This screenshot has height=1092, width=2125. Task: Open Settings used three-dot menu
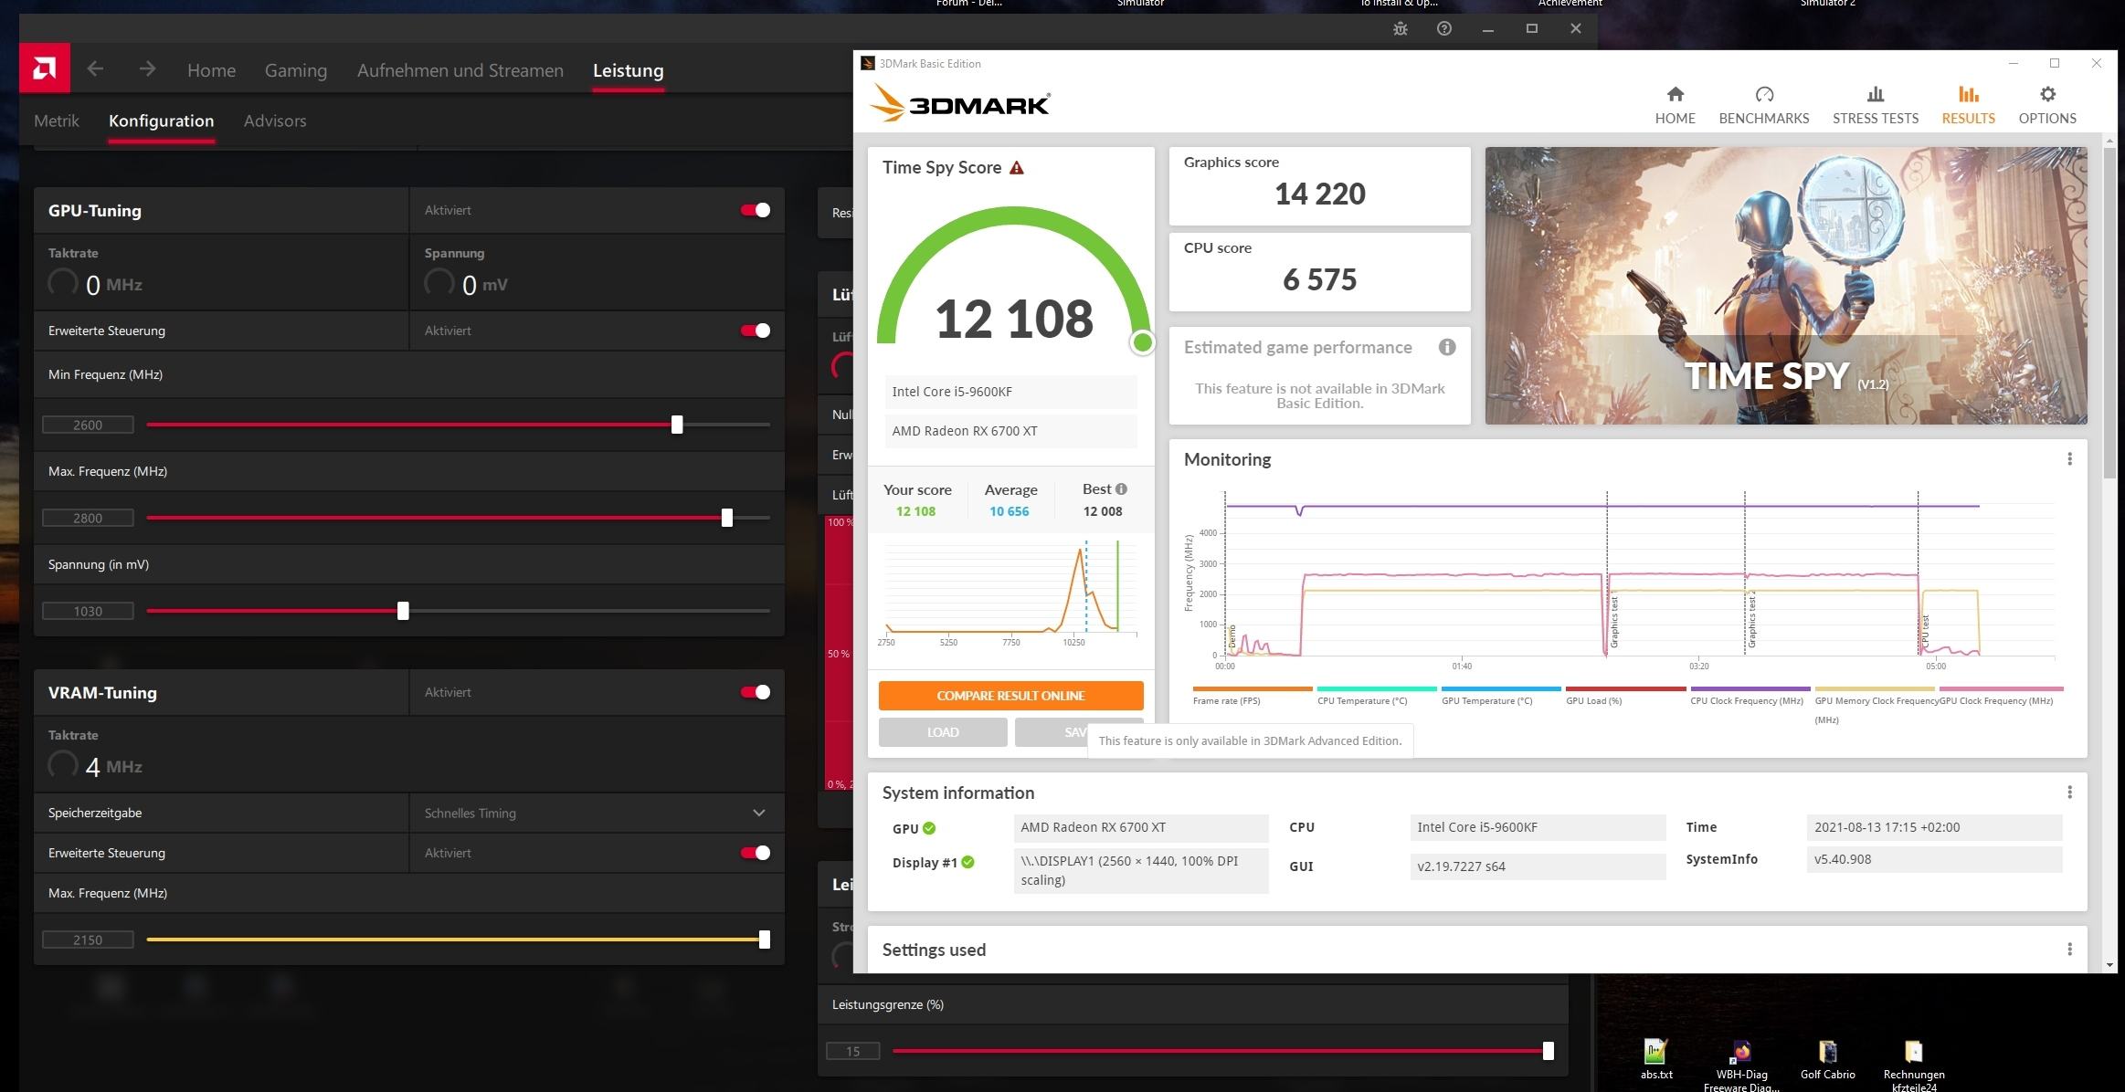point(2069,950)
